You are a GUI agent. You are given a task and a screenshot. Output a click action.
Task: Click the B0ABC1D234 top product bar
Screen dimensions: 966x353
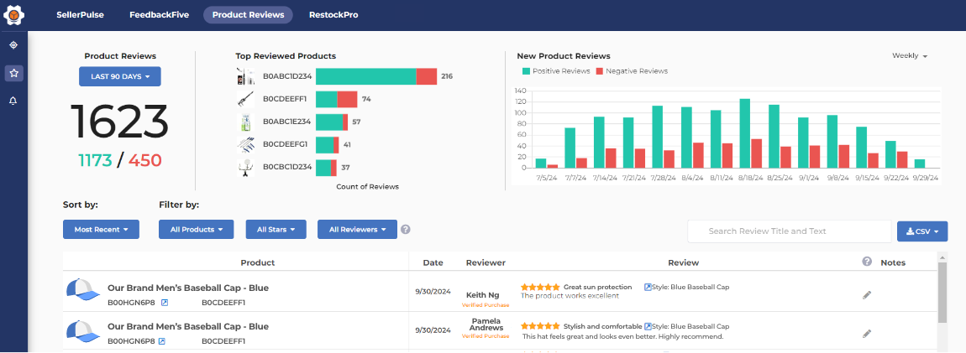click(375, 76)
